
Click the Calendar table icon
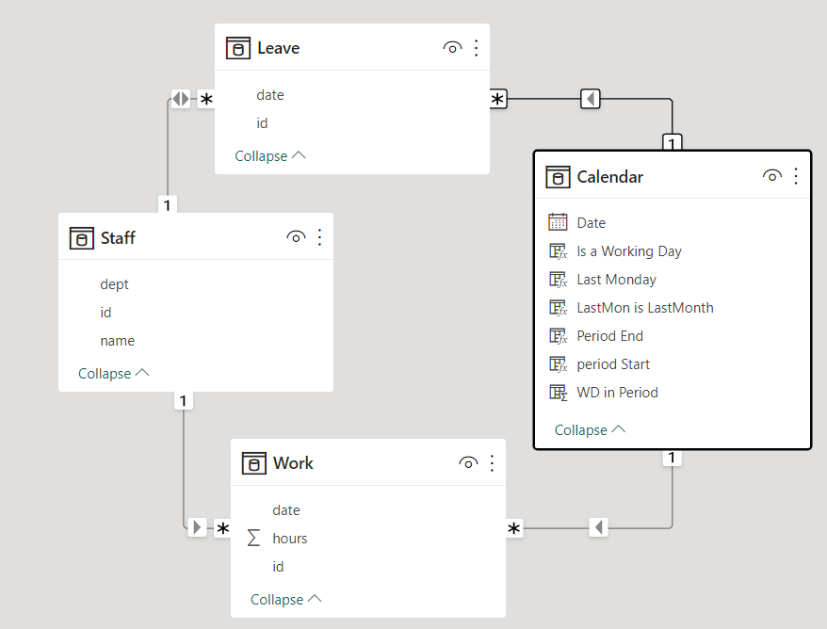pos(558,177)
